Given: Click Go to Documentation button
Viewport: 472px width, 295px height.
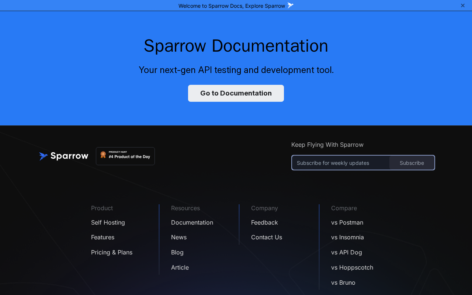Looking at the screenshot, I should click(236, 93).
